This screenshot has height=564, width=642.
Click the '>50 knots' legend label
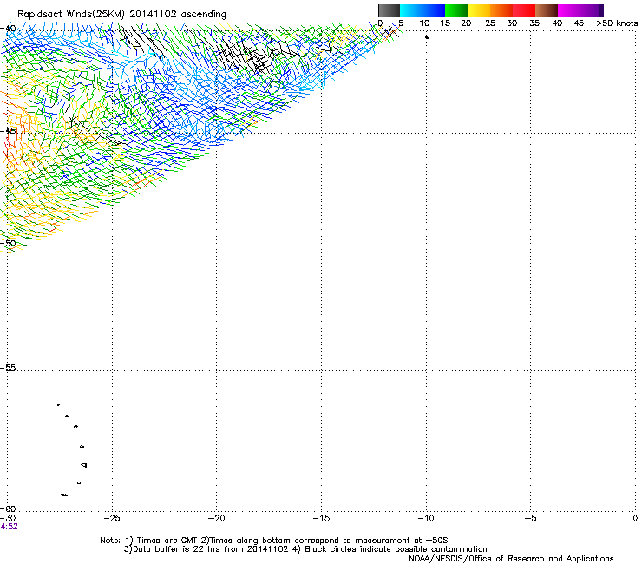[x=617, y=23]
